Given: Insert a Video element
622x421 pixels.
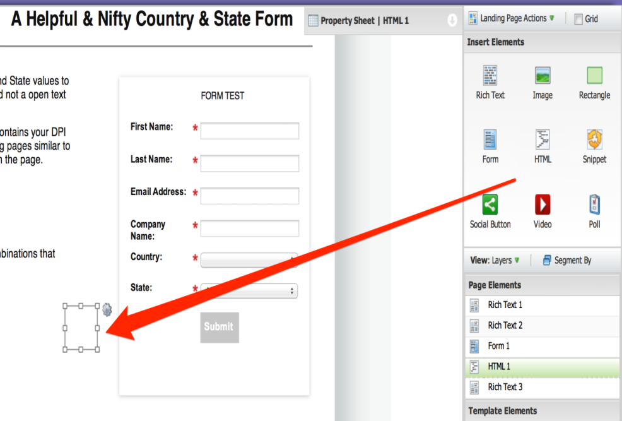Looking at the screenshot, I should 543,211.
